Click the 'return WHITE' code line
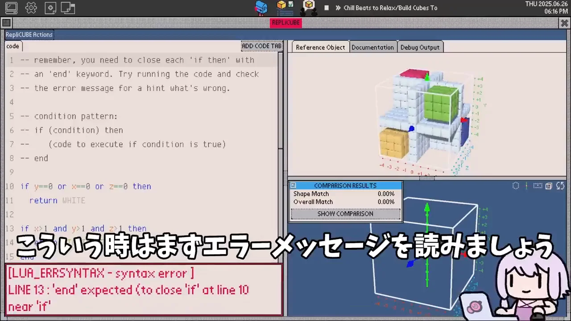The height and width of the screenshot is (321, 571). [57, 201]
